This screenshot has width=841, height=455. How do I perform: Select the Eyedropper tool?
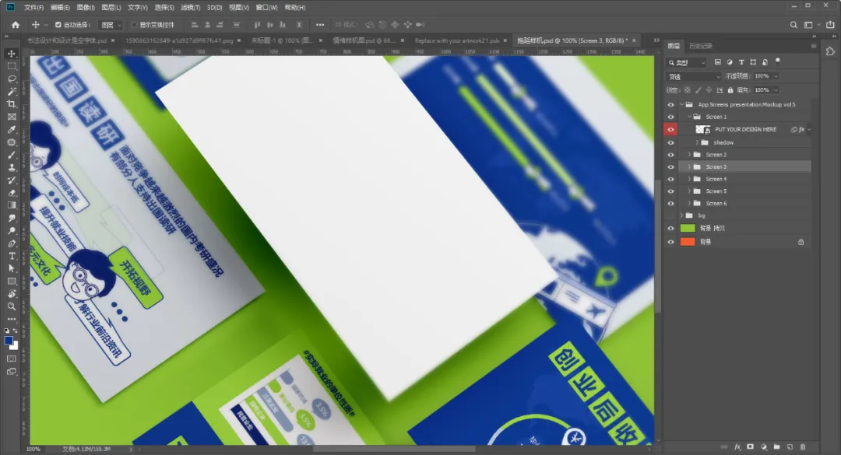point(11,130)
